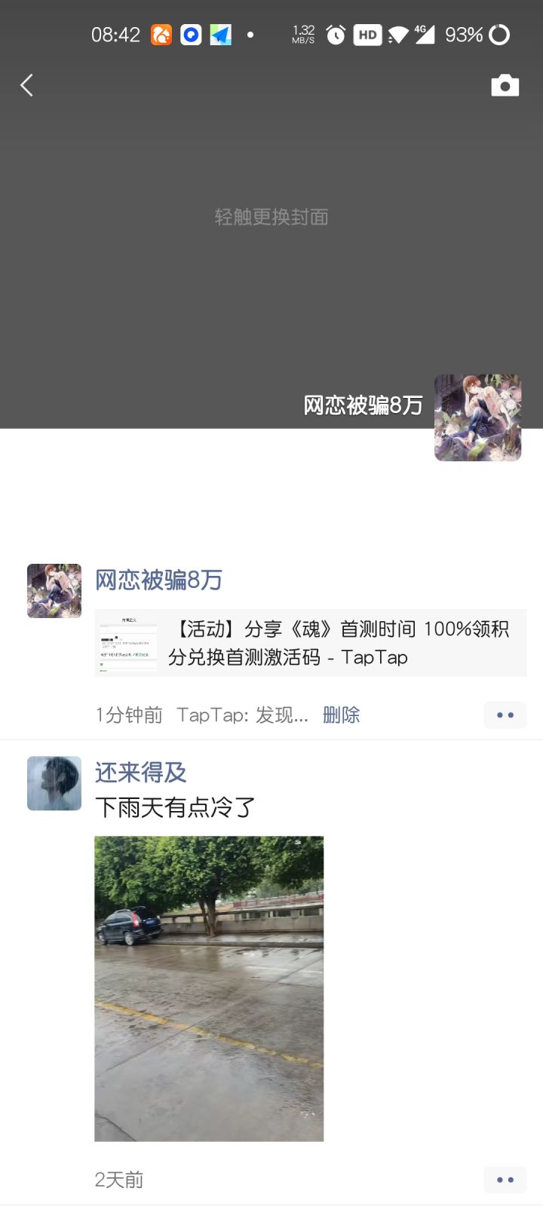Tap 还来得及 user's avatar
543x1206 pixels.
54,784
